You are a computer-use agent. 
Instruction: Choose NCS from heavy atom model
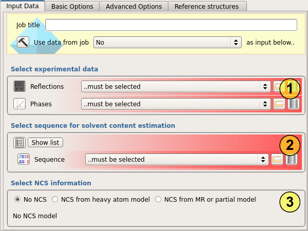pos(55,199)
